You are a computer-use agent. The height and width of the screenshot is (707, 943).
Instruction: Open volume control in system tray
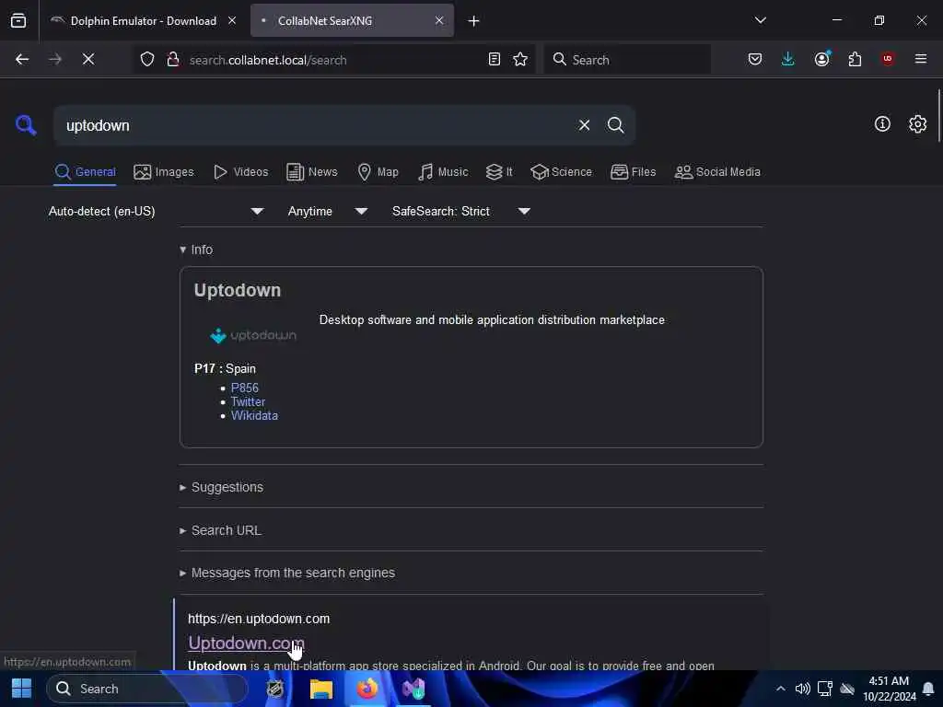[x=802, y=689]
